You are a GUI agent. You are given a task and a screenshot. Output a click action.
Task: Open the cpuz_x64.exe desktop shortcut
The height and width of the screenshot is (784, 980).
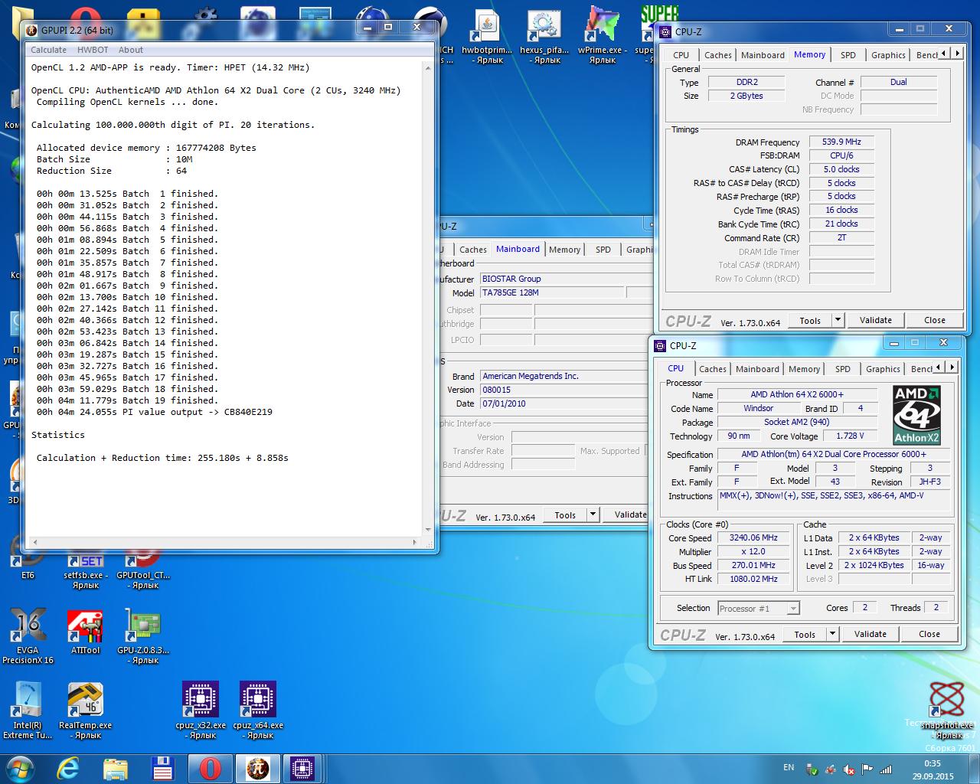[x=258, y=710]
